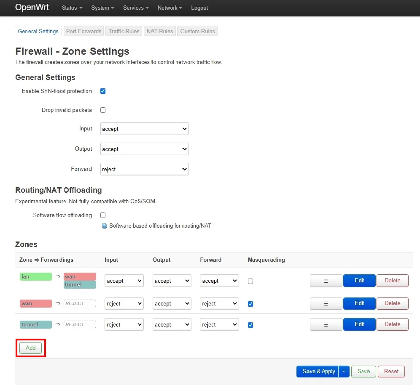Open the general Forward policy dropdown

tap(144, 169)
